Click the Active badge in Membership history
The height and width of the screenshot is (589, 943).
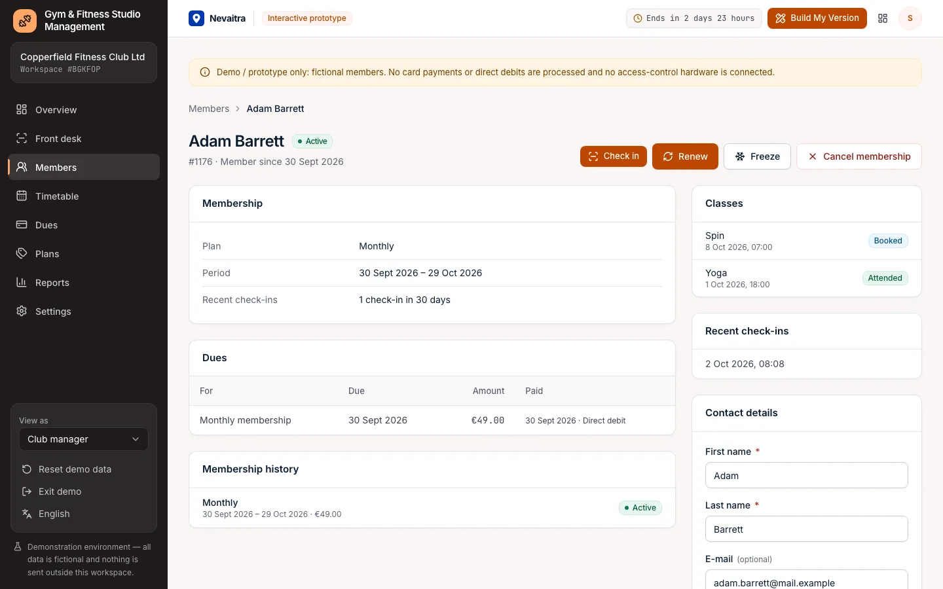tap(640, 508)
